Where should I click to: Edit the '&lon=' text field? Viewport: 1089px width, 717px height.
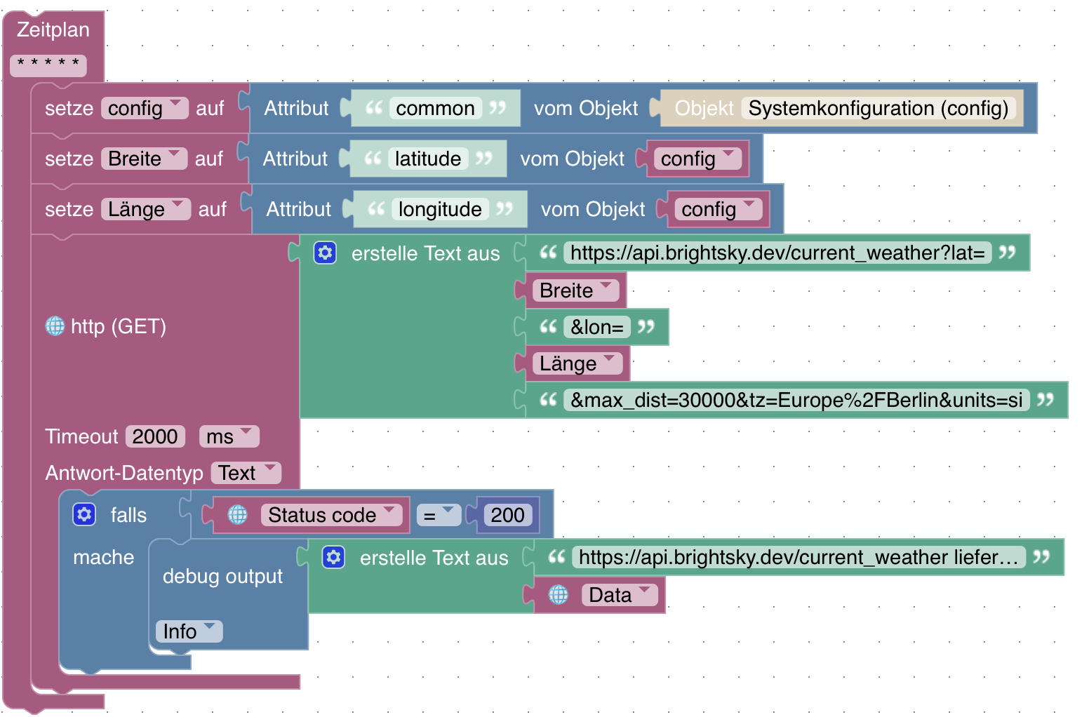pos(597,327)
